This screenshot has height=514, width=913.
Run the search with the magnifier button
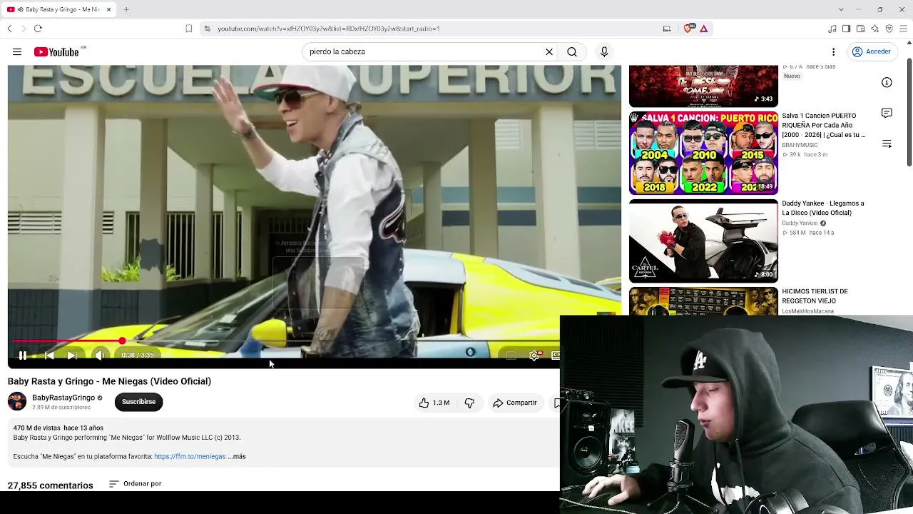point(572,51)
